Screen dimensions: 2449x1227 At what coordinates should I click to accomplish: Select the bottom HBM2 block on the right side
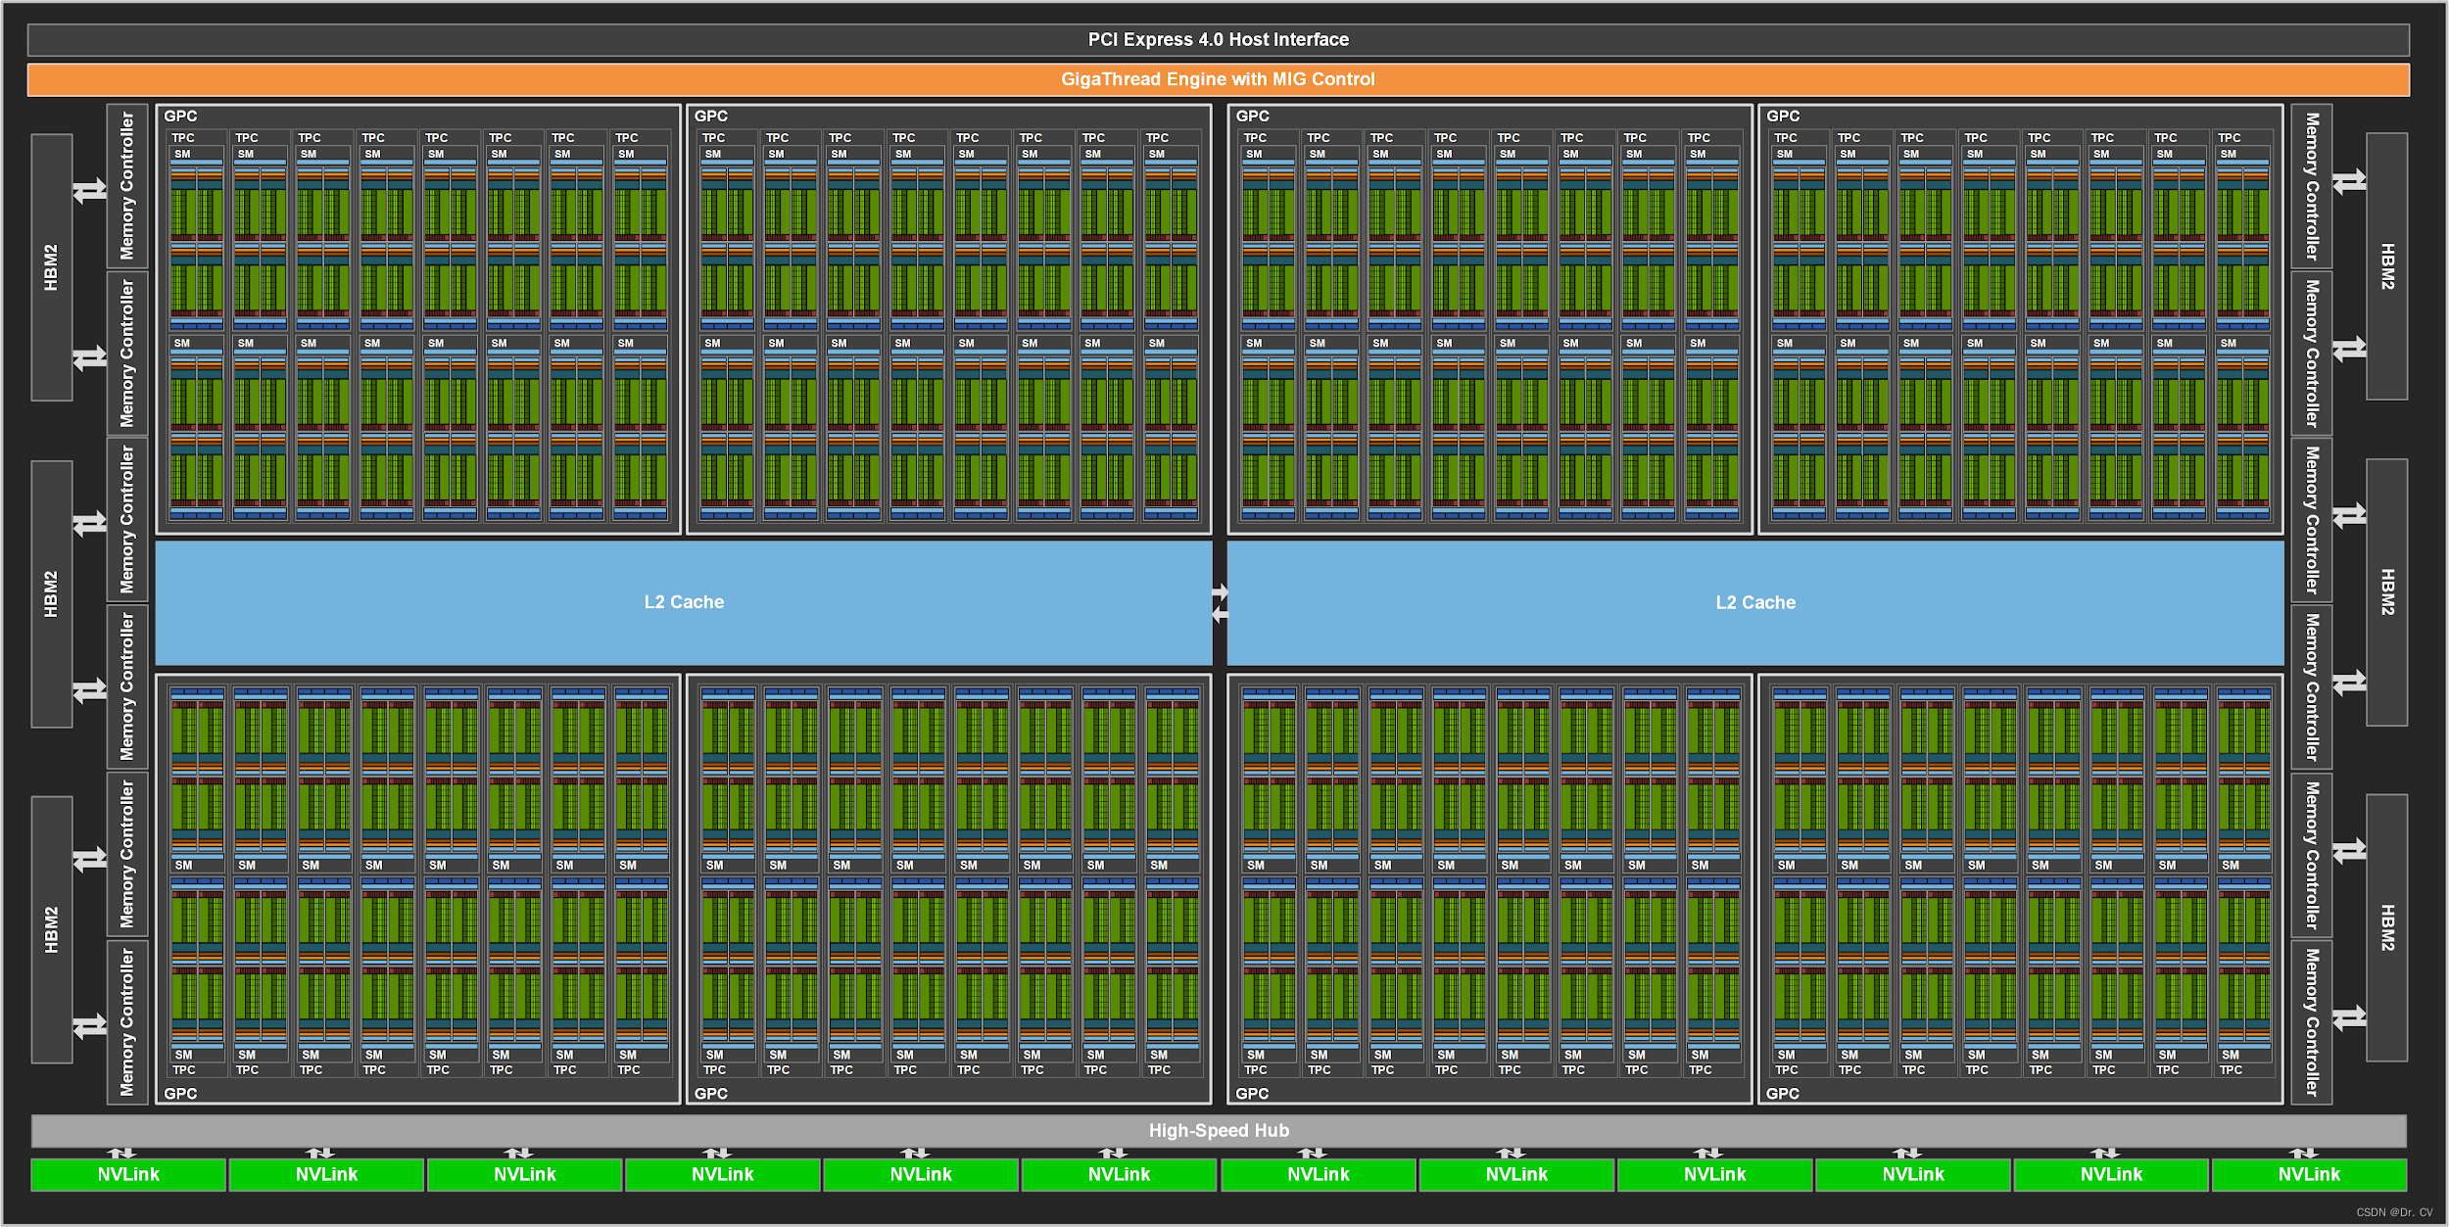[x=2387, y=927]
